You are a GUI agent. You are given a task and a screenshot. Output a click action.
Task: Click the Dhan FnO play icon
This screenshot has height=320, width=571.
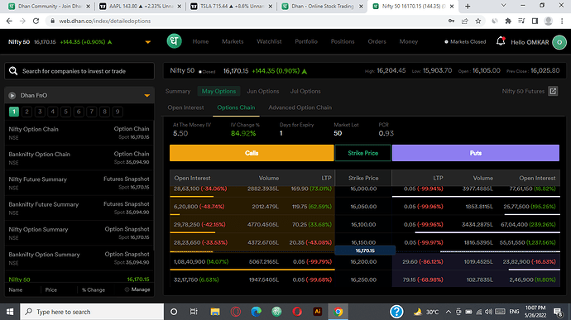12,95
